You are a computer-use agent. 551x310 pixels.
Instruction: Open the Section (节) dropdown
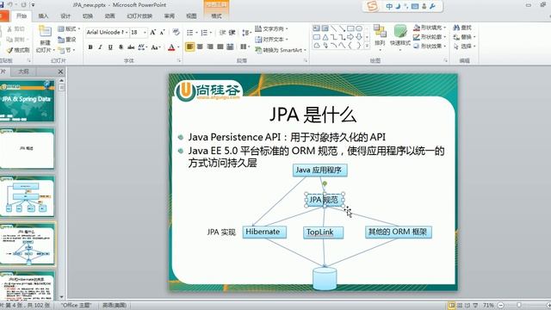[66, 50]
